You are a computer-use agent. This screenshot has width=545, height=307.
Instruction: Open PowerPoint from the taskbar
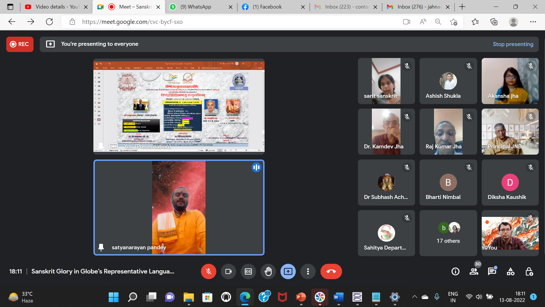(x=301, y=297)
